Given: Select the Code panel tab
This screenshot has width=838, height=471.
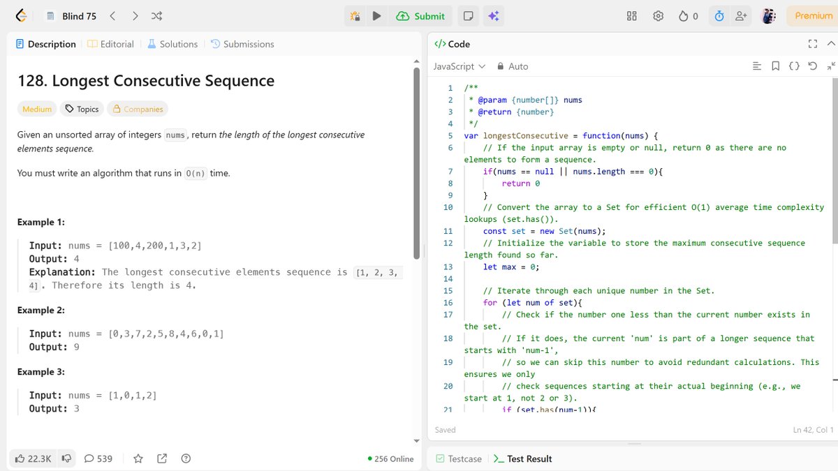Looking at the screenshot, I should [x=453, y=44].
